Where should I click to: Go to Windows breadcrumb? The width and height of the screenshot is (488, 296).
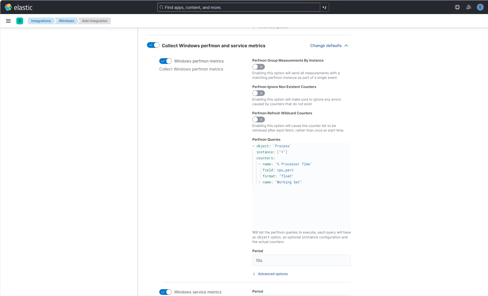click(x=66, y=21)
